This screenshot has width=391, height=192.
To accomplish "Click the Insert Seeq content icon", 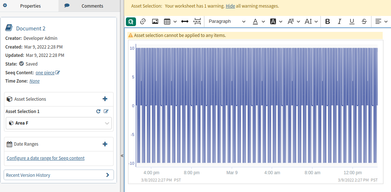I will pyautogui.click(x=131, y=21).
